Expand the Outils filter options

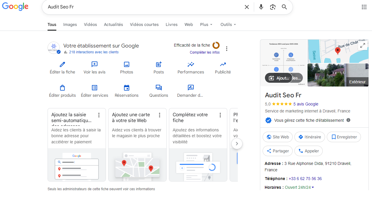point(228,24)
